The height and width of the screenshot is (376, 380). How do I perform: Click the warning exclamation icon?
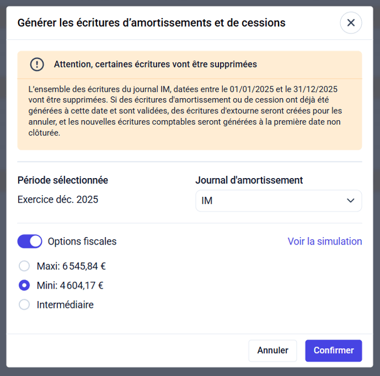pos(37,64)
